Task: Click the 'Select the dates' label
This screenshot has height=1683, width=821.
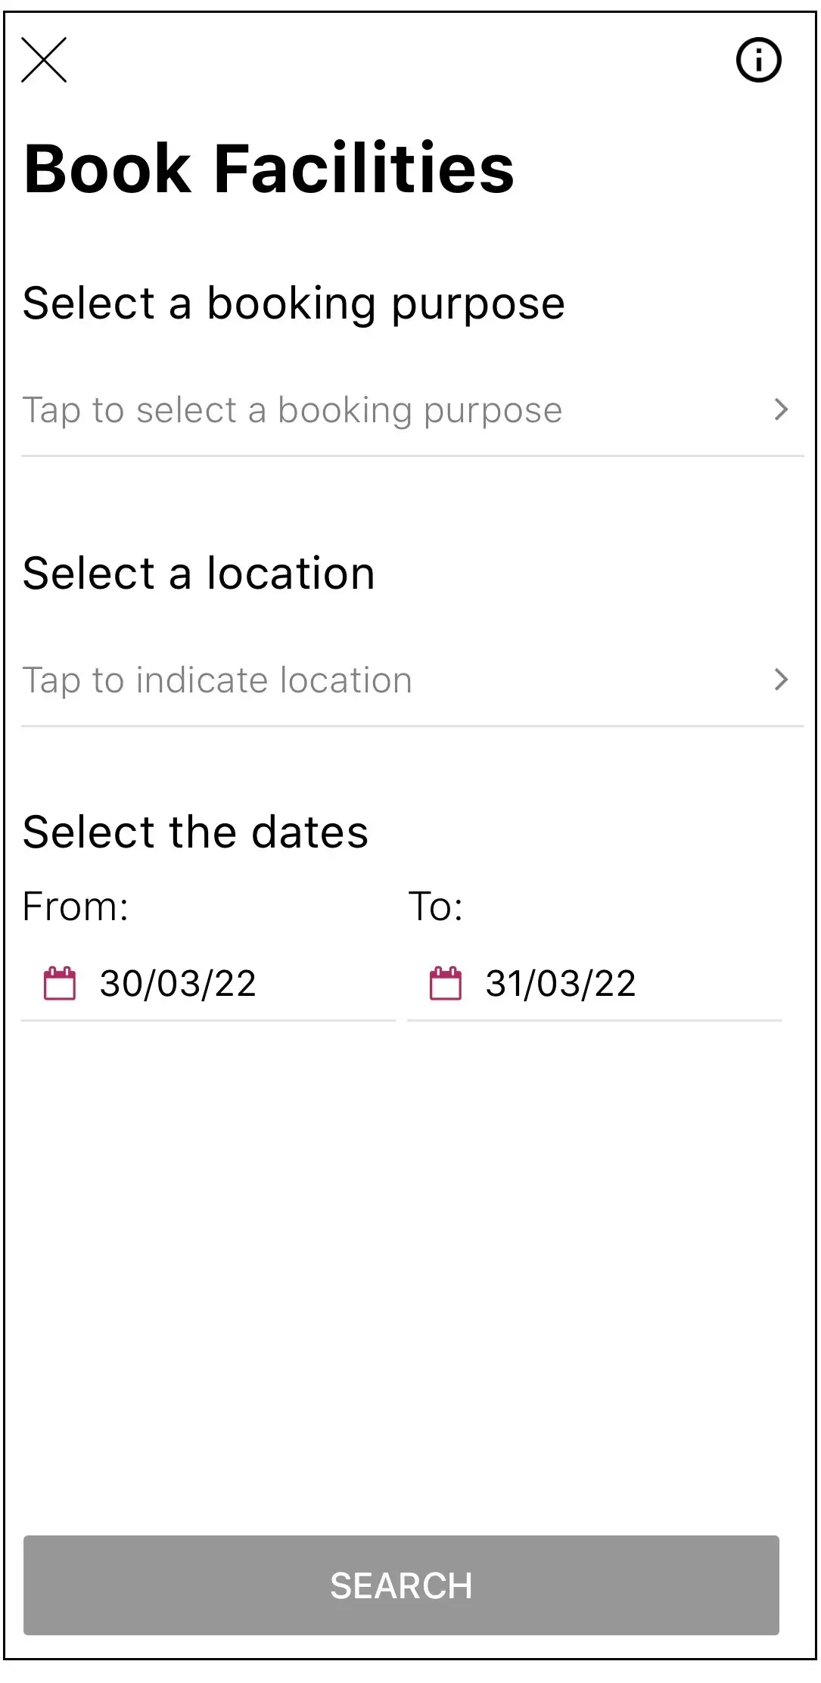Action: [x=195, y=832]
